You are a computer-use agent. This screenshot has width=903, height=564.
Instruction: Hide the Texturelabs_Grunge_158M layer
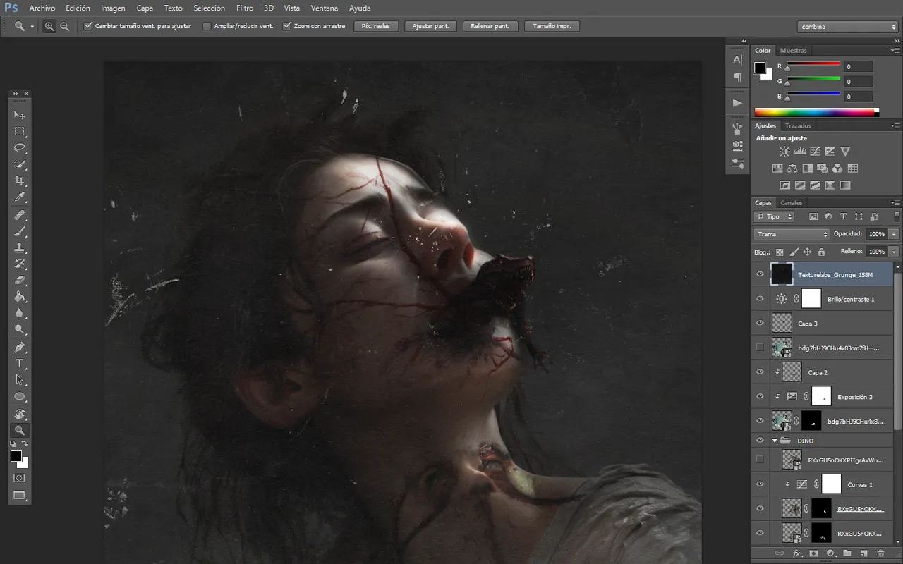coord(760,274)
